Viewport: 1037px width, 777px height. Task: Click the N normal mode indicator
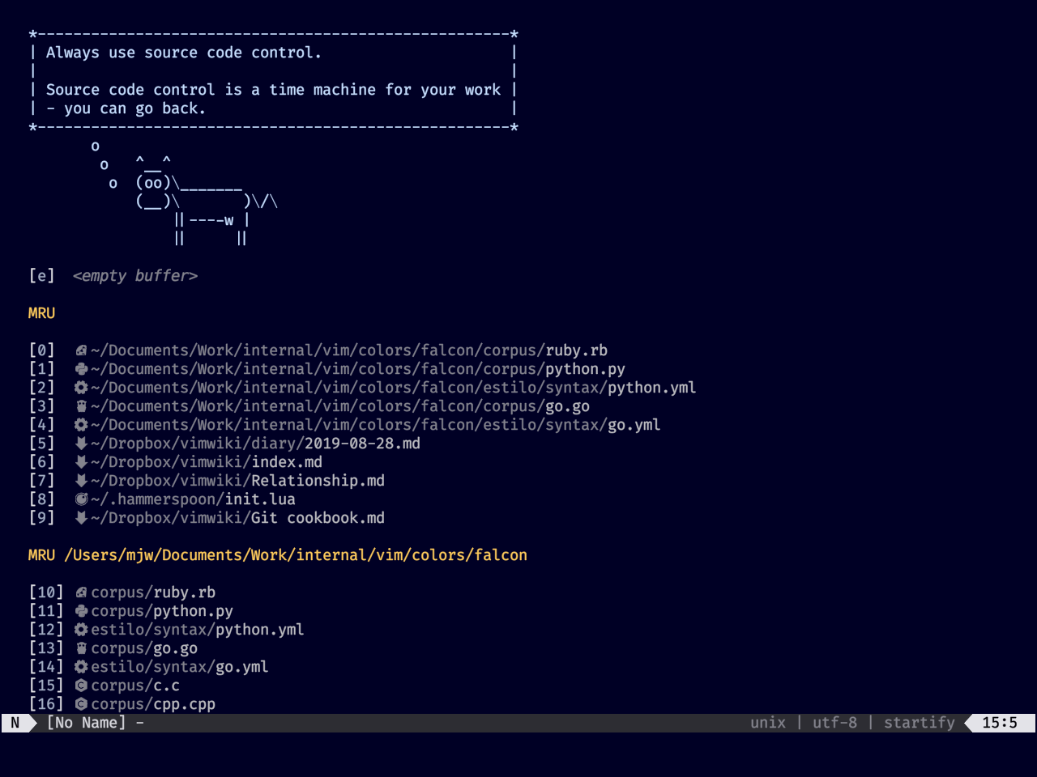(15, 723)
